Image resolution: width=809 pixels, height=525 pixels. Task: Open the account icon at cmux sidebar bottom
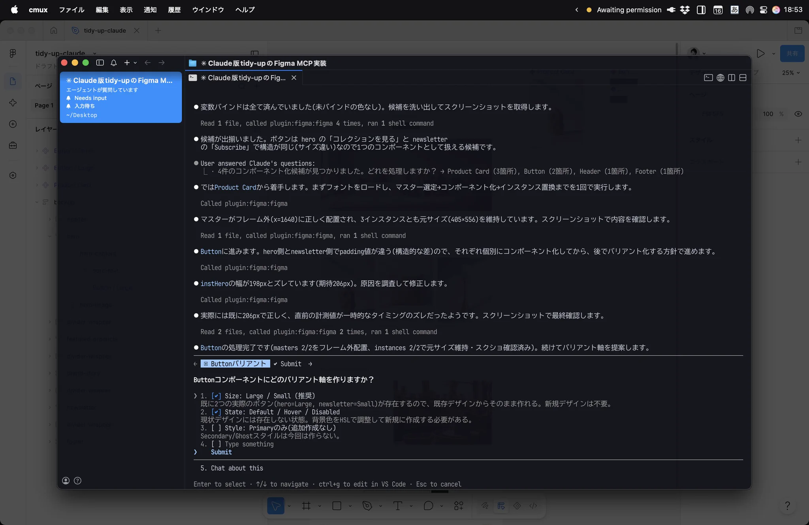point(66,480)
